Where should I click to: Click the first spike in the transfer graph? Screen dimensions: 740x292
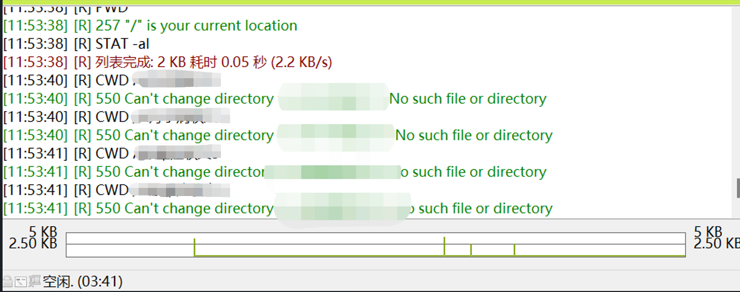tap(195, 247)
